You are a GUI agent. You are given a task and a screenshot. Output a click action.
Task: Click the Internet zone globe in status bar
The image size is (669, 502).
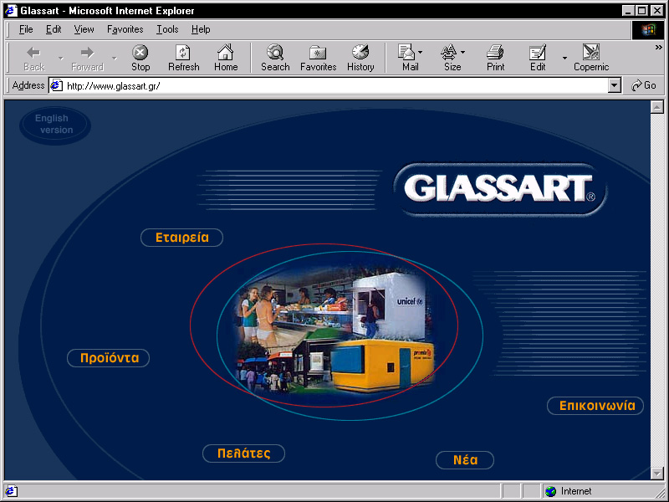tap(551, 491)
